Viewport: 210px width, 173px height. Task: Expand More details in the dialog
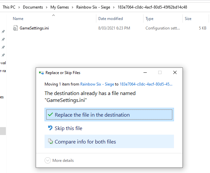(48, 160)
